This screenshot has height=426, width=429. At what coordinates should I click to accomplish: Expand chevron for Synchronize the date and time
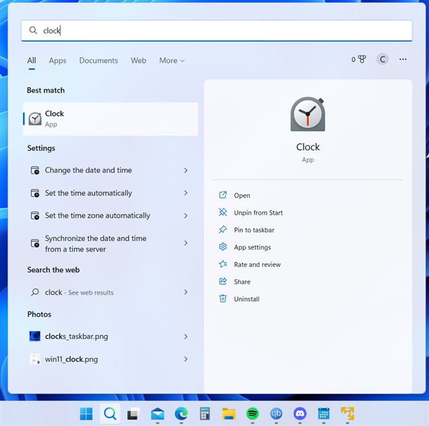point(186,243)
